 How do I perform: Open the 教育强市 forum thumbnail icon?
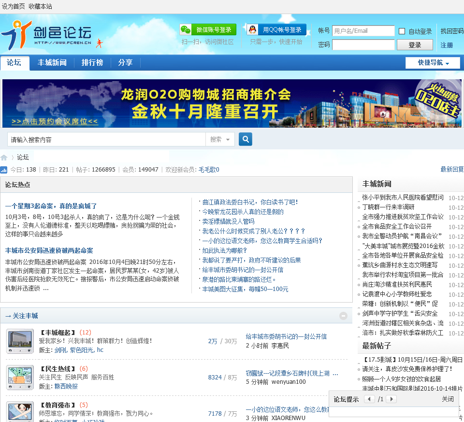pos(20,412)
